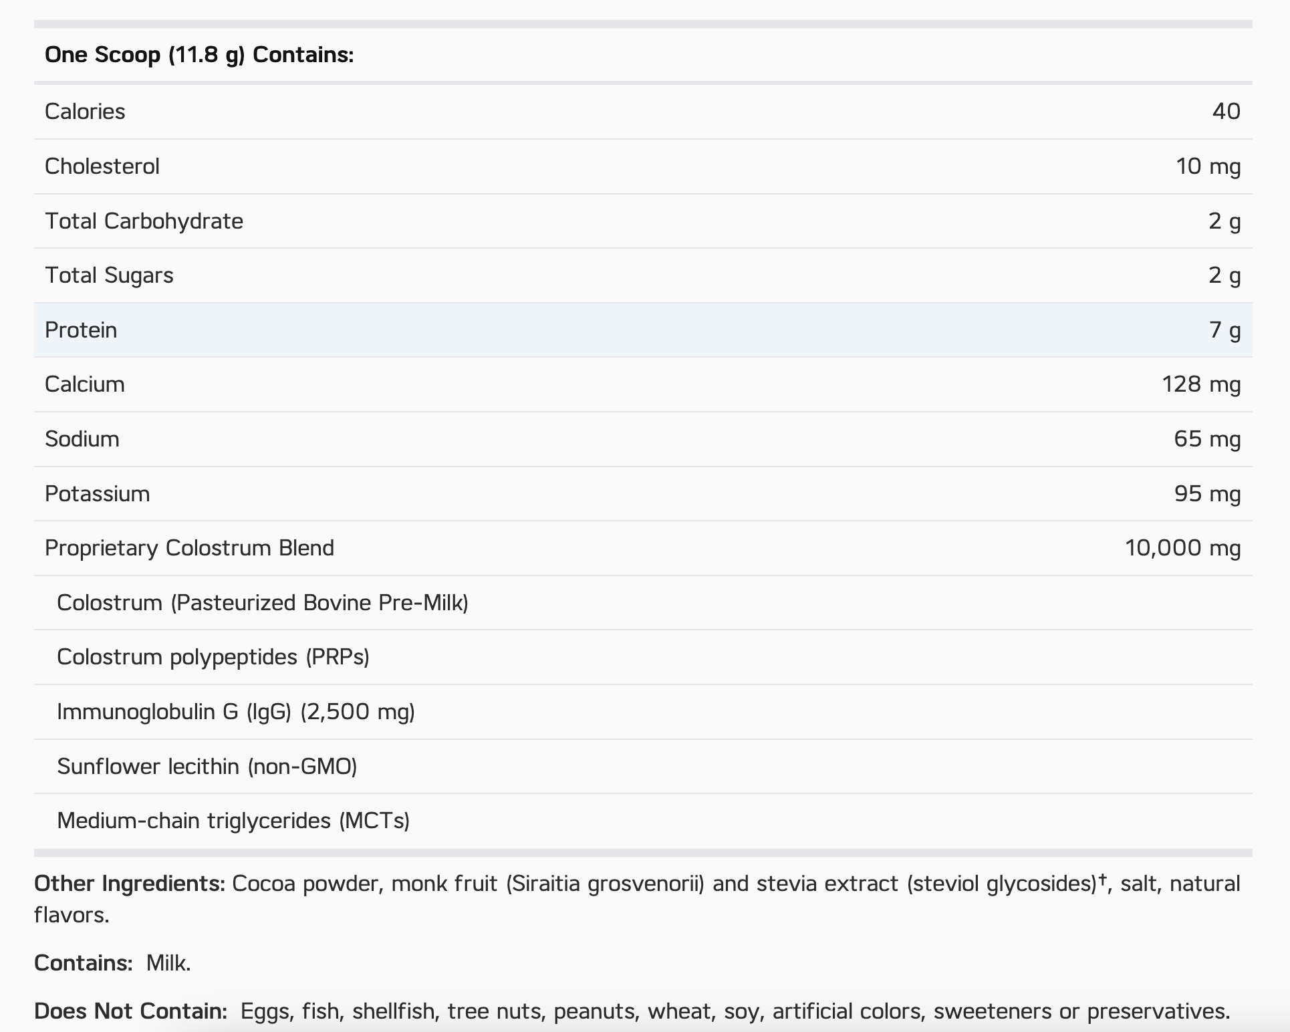Image resolution: width=1290 pixels, height=1032 pixels.
Task: Click the Calcium 128 mg value
Action: click(1201, 384)
